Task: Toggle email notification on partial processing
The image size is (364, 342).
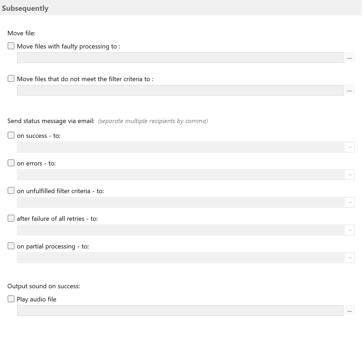Action: (x=11, y=246)
